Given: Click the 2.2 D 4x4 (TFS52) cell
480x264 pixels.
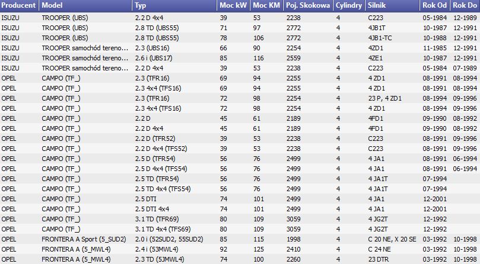Looking at the screenshot, I should [161, 149].
